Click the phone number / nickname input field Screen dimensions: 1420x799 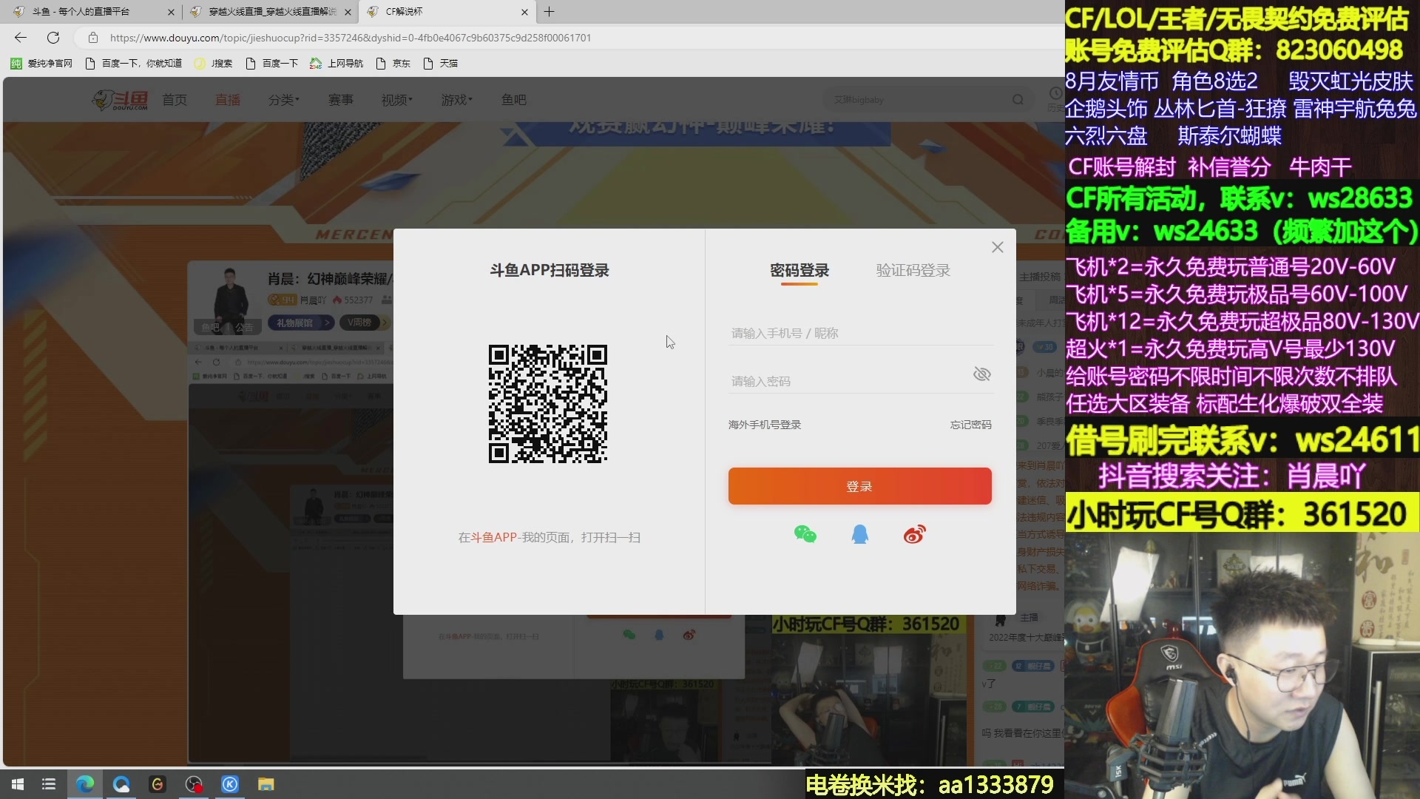(859, 334)
